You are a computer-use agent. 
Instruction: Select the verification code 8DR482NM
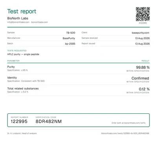pos(49,121)
